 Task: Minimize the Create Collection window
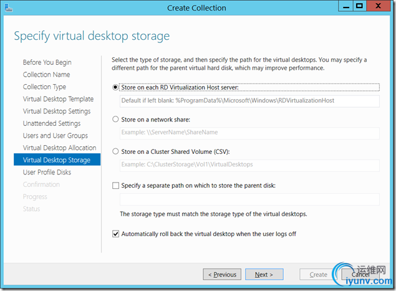point(346,6)
